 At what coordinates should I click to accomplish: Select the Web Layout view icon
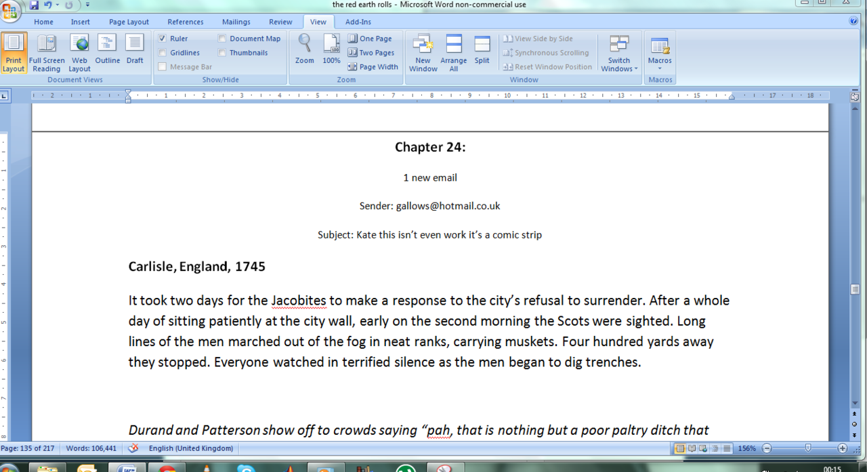(x=79, y=53)
